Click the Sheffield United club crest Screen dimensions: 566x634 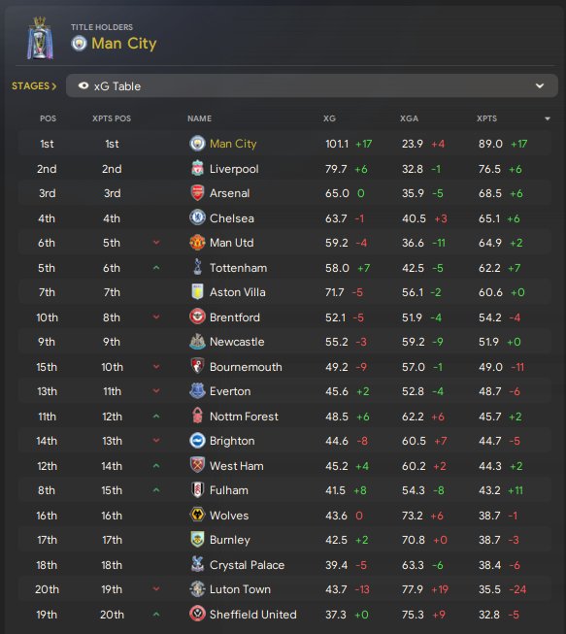[x=197, y=615]
